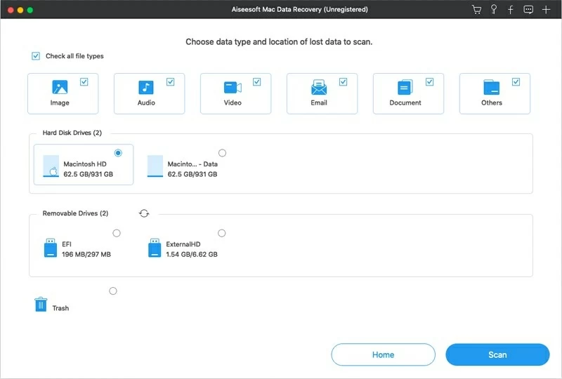Open registration via the key icon
The width and height of the screenshot is (562, 379).
coord(494,10)
